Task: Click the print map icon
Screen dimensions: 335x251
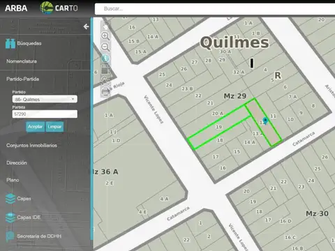Action: click(x=105, y=91)
